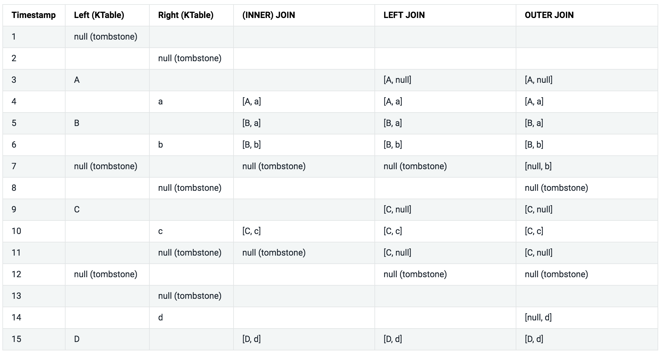Click INNER JOIN 'null (tombstone)' in row 11

(x=274, y=253)
